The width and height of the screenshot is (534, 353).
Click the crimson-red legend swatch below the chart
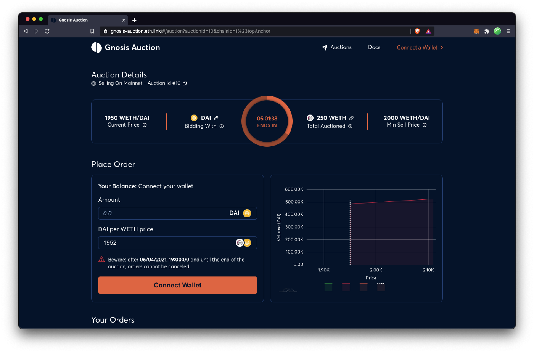pyautogui.click(x=346, y=287)
